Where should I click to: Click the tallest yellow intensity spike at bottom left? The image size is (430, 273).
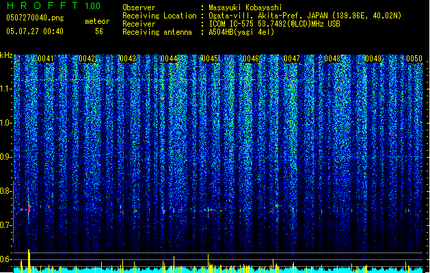coord(29,261)
